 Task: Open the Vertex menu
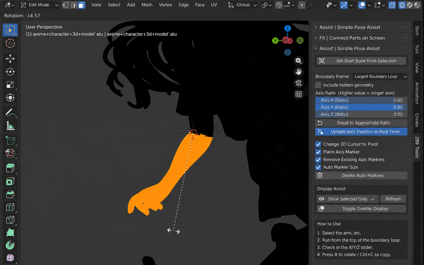[165, 5]
